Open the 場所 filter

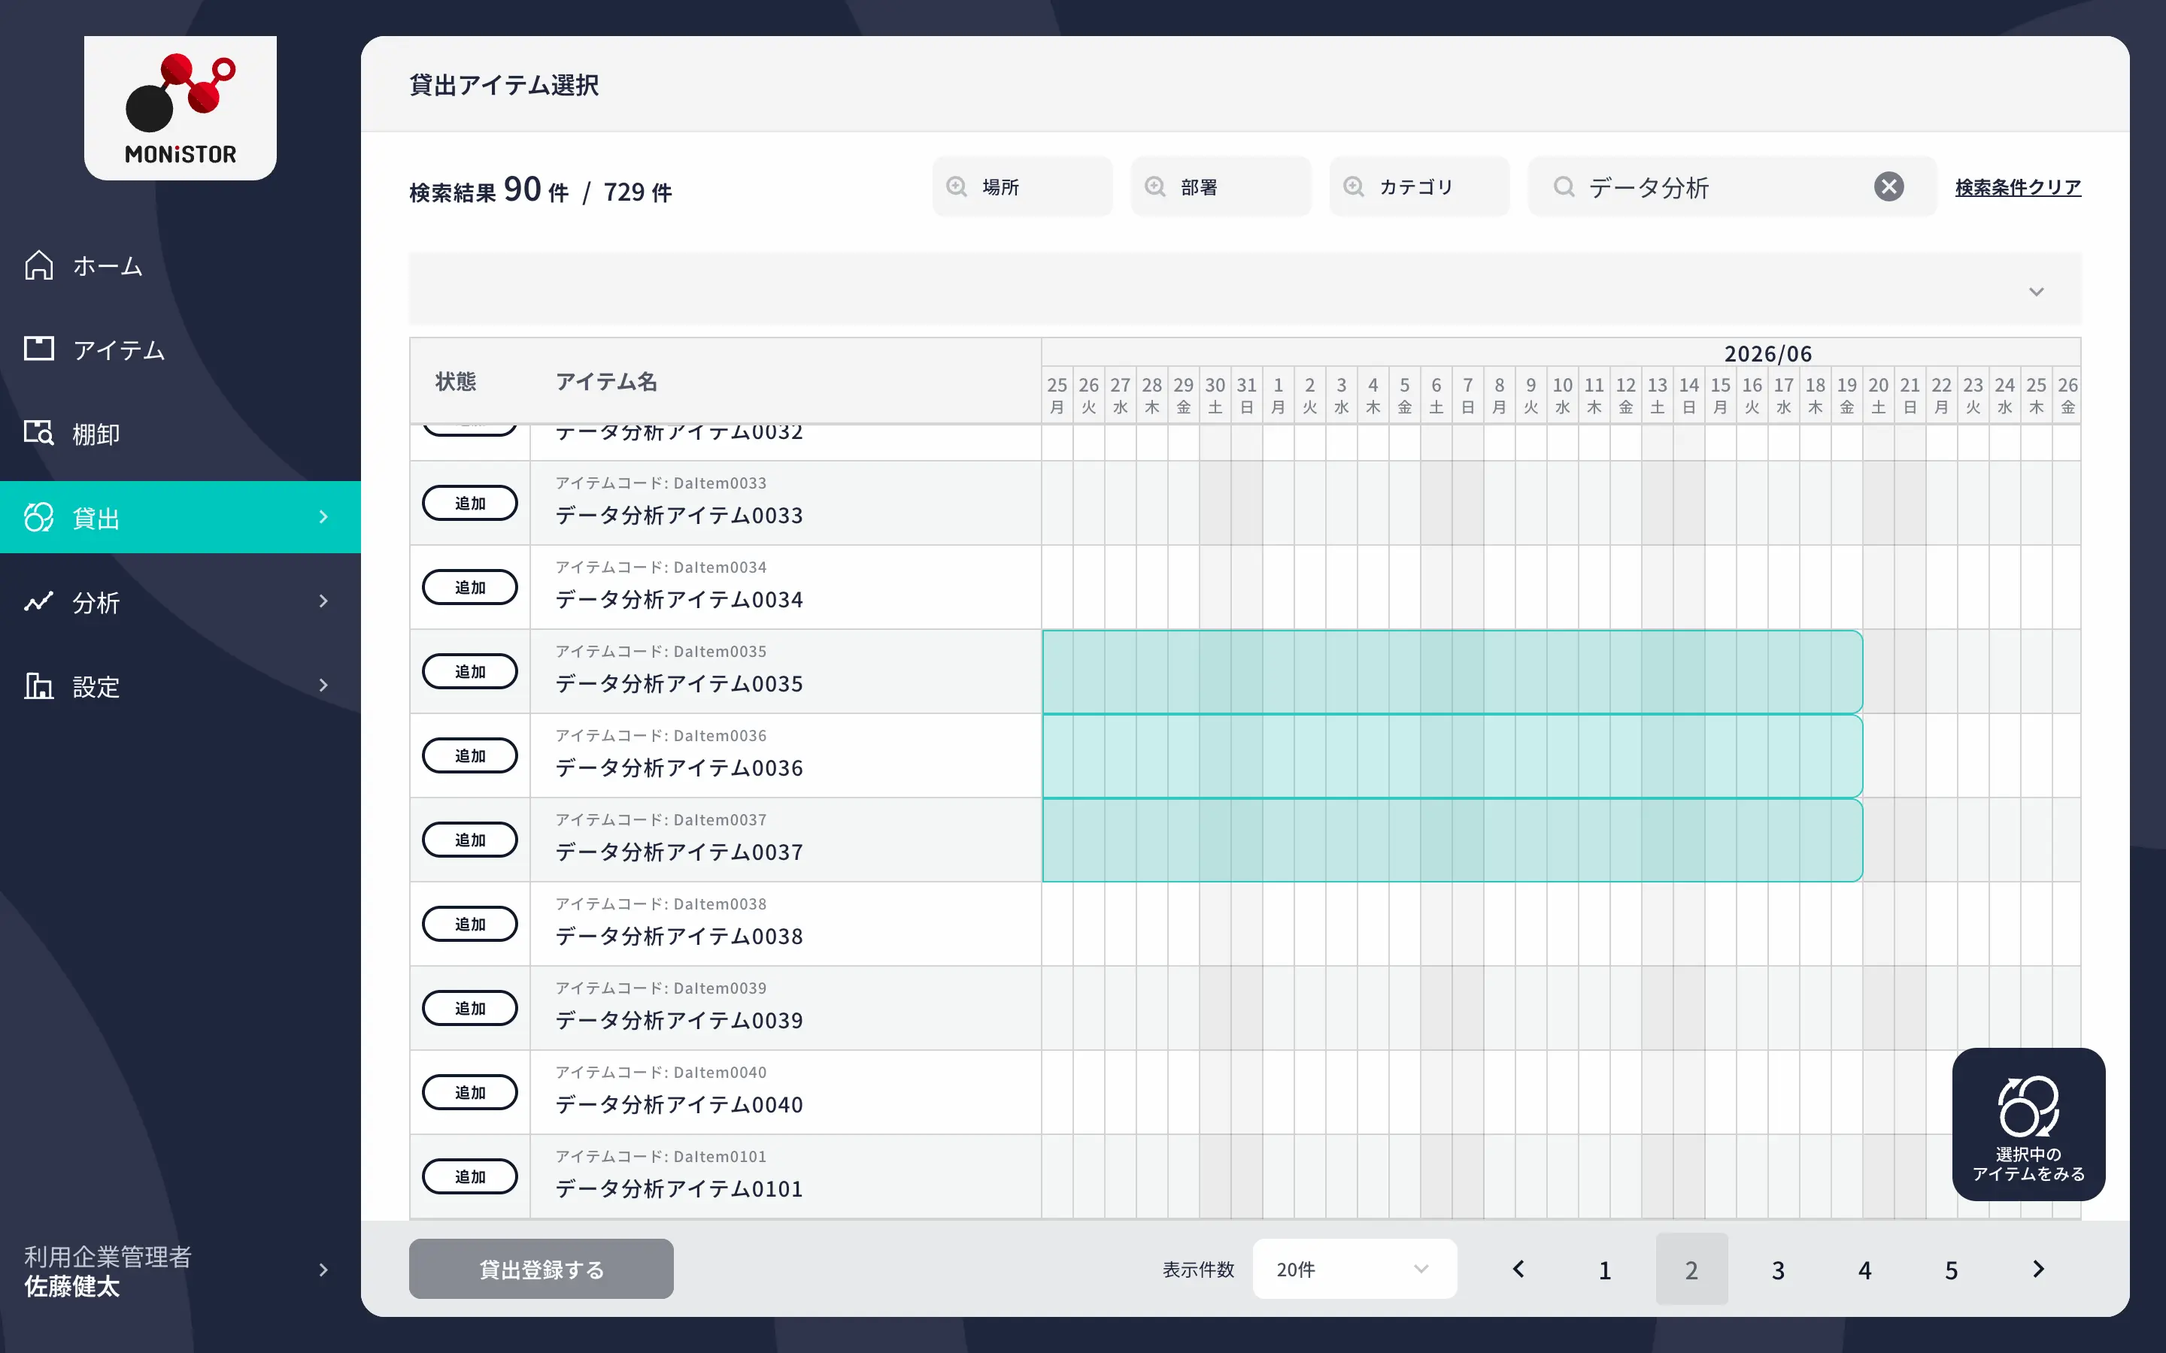1022,186
